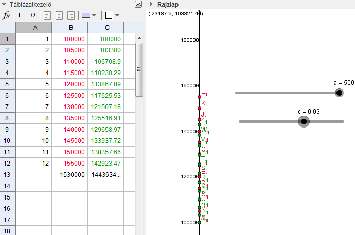Align cell text to the left
The image size is (355, 235).
(x=47, y=15)
